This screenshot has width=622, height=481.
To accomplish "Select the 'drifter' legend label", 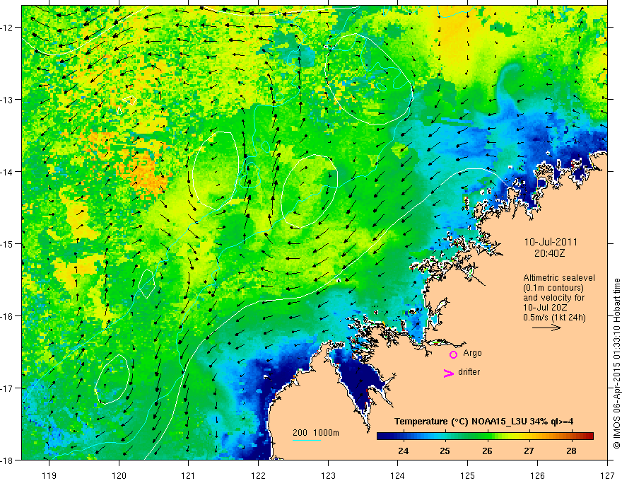I will 469,372.
